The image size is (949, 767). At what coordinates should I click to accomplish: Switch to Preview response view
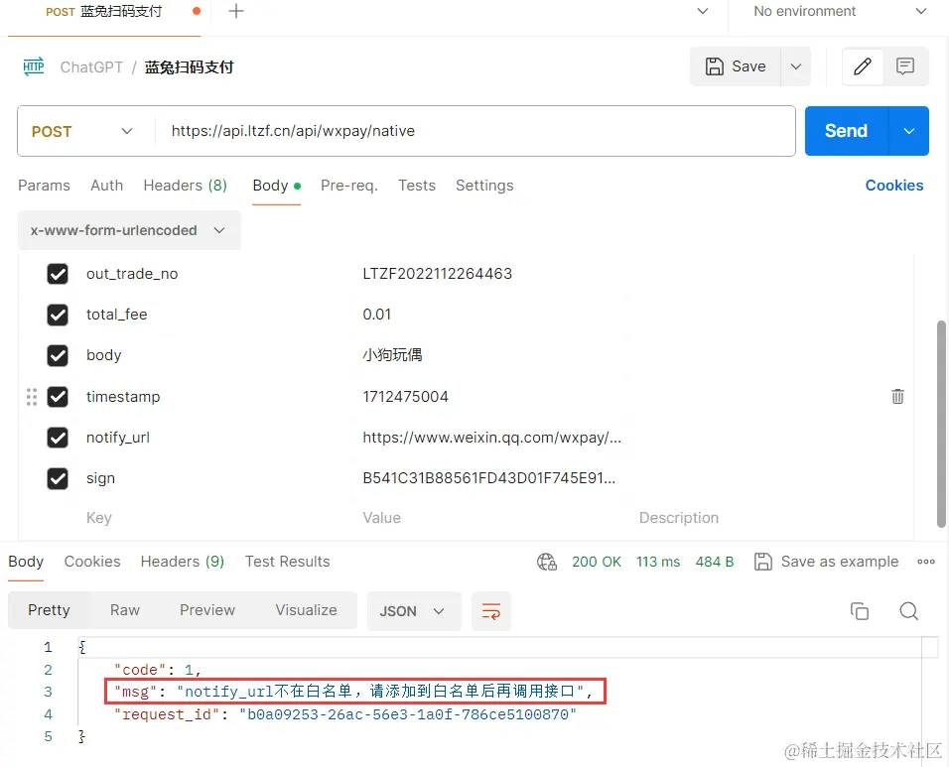[207, 610]
